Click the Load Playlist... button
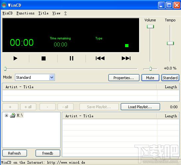181x165 pixels. click(140, 107)
